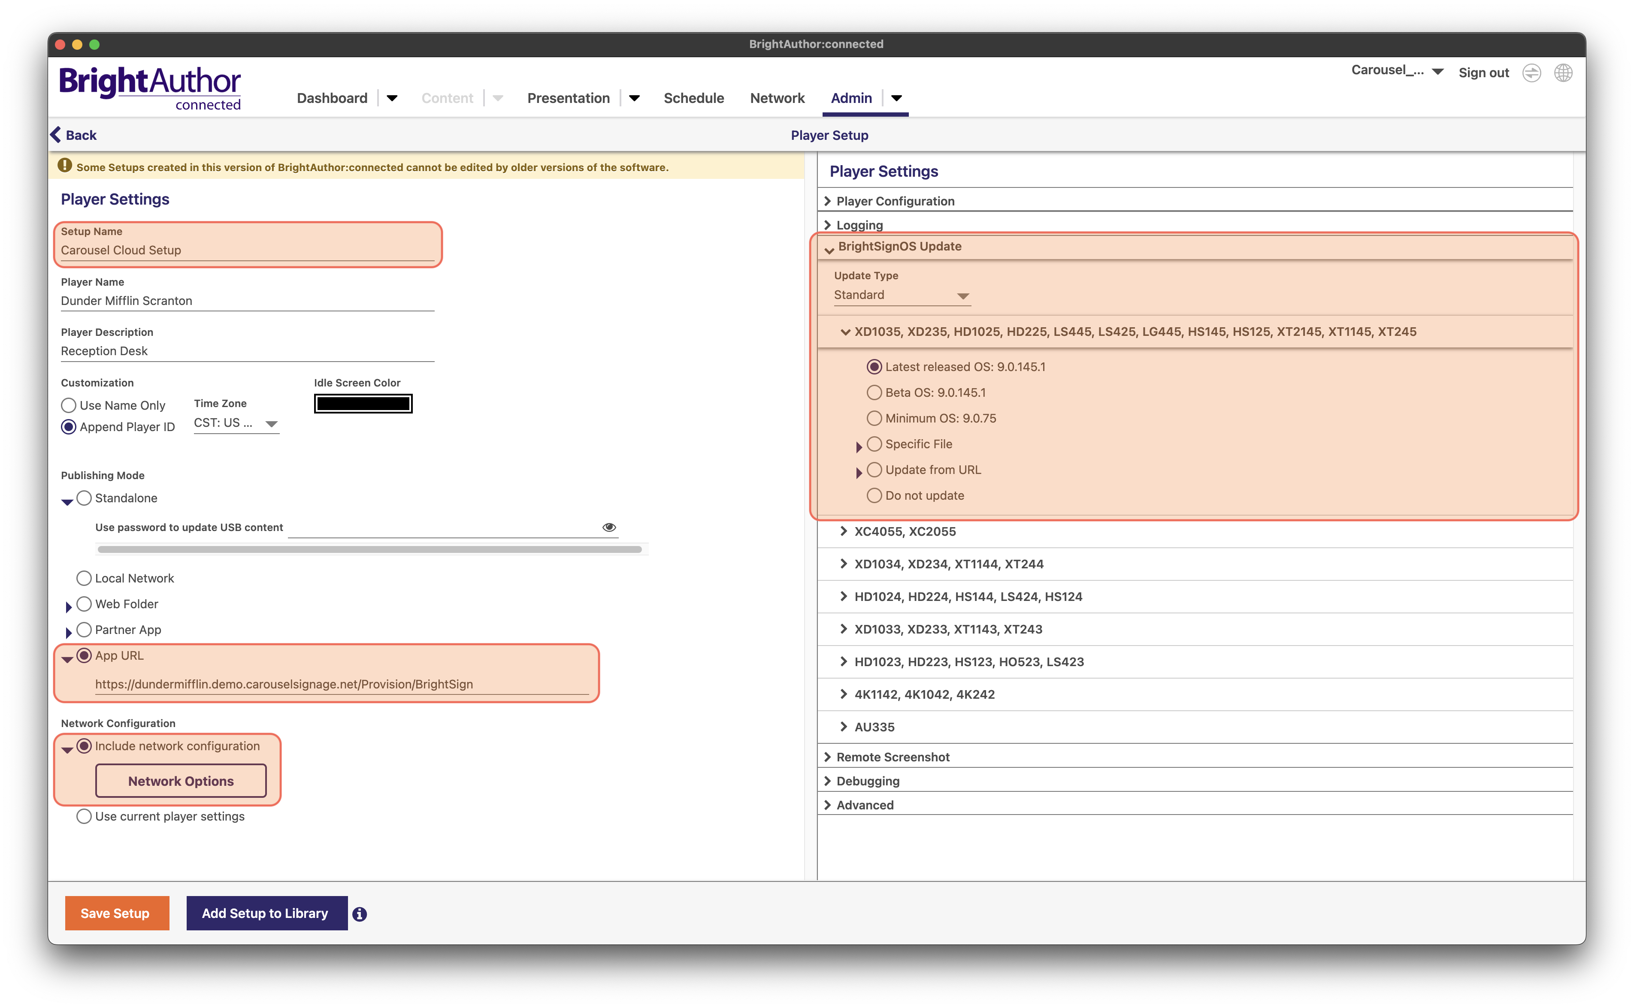Click the Save Setup button

coord(117,913)
